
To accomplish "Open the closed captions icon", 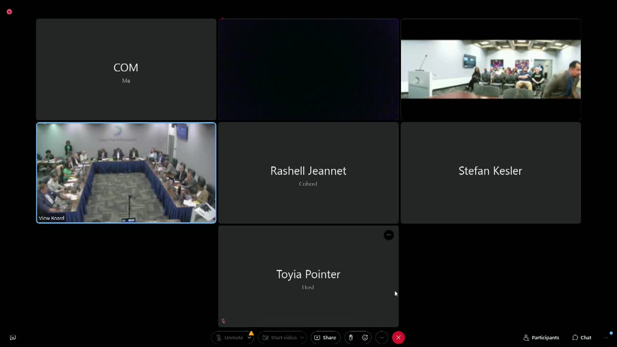I will click(x=13, y=337).
